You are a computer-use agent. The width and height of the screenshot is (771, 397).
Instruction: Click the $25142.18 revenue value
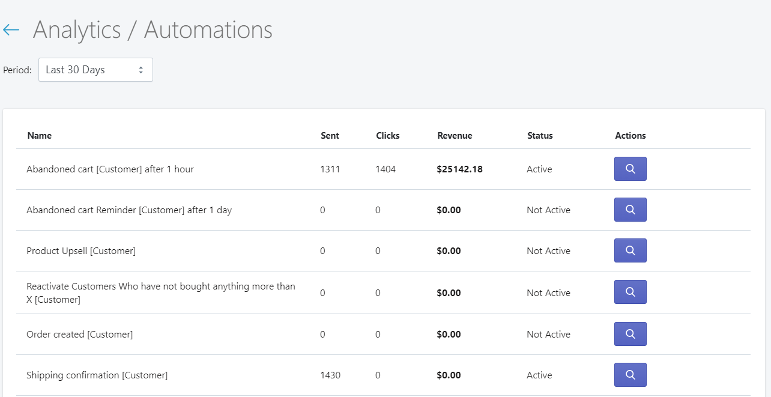point(459,169)
